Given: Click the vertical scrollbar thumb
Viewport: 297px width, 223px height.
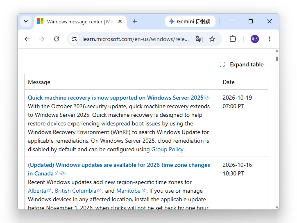Looking at the screenshot, I should point(277,59).
